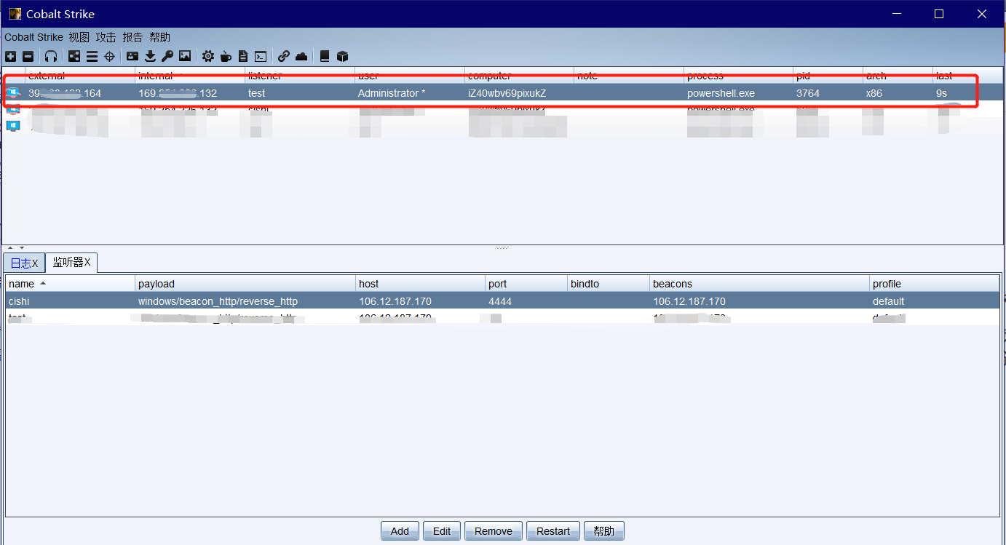This screenshot has width=1006, height=545.
Task: Click the Remove listener button
Action: [494, 531]
